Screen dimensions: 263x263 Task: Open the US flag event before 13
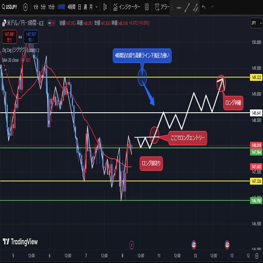(227, 244)
